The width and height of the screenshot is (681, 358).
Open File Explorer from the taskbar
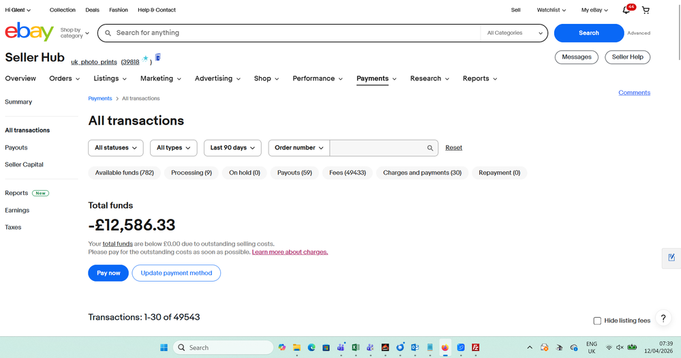[x=297, y=348]
